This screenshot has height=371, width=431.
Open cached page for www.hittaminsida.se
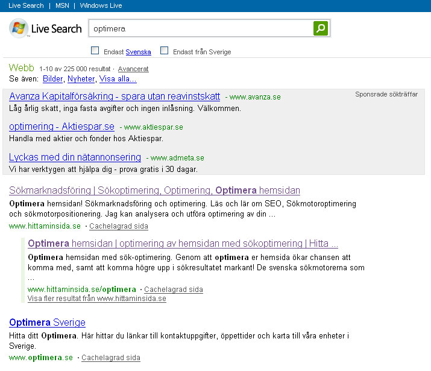(x=119, y=226)
